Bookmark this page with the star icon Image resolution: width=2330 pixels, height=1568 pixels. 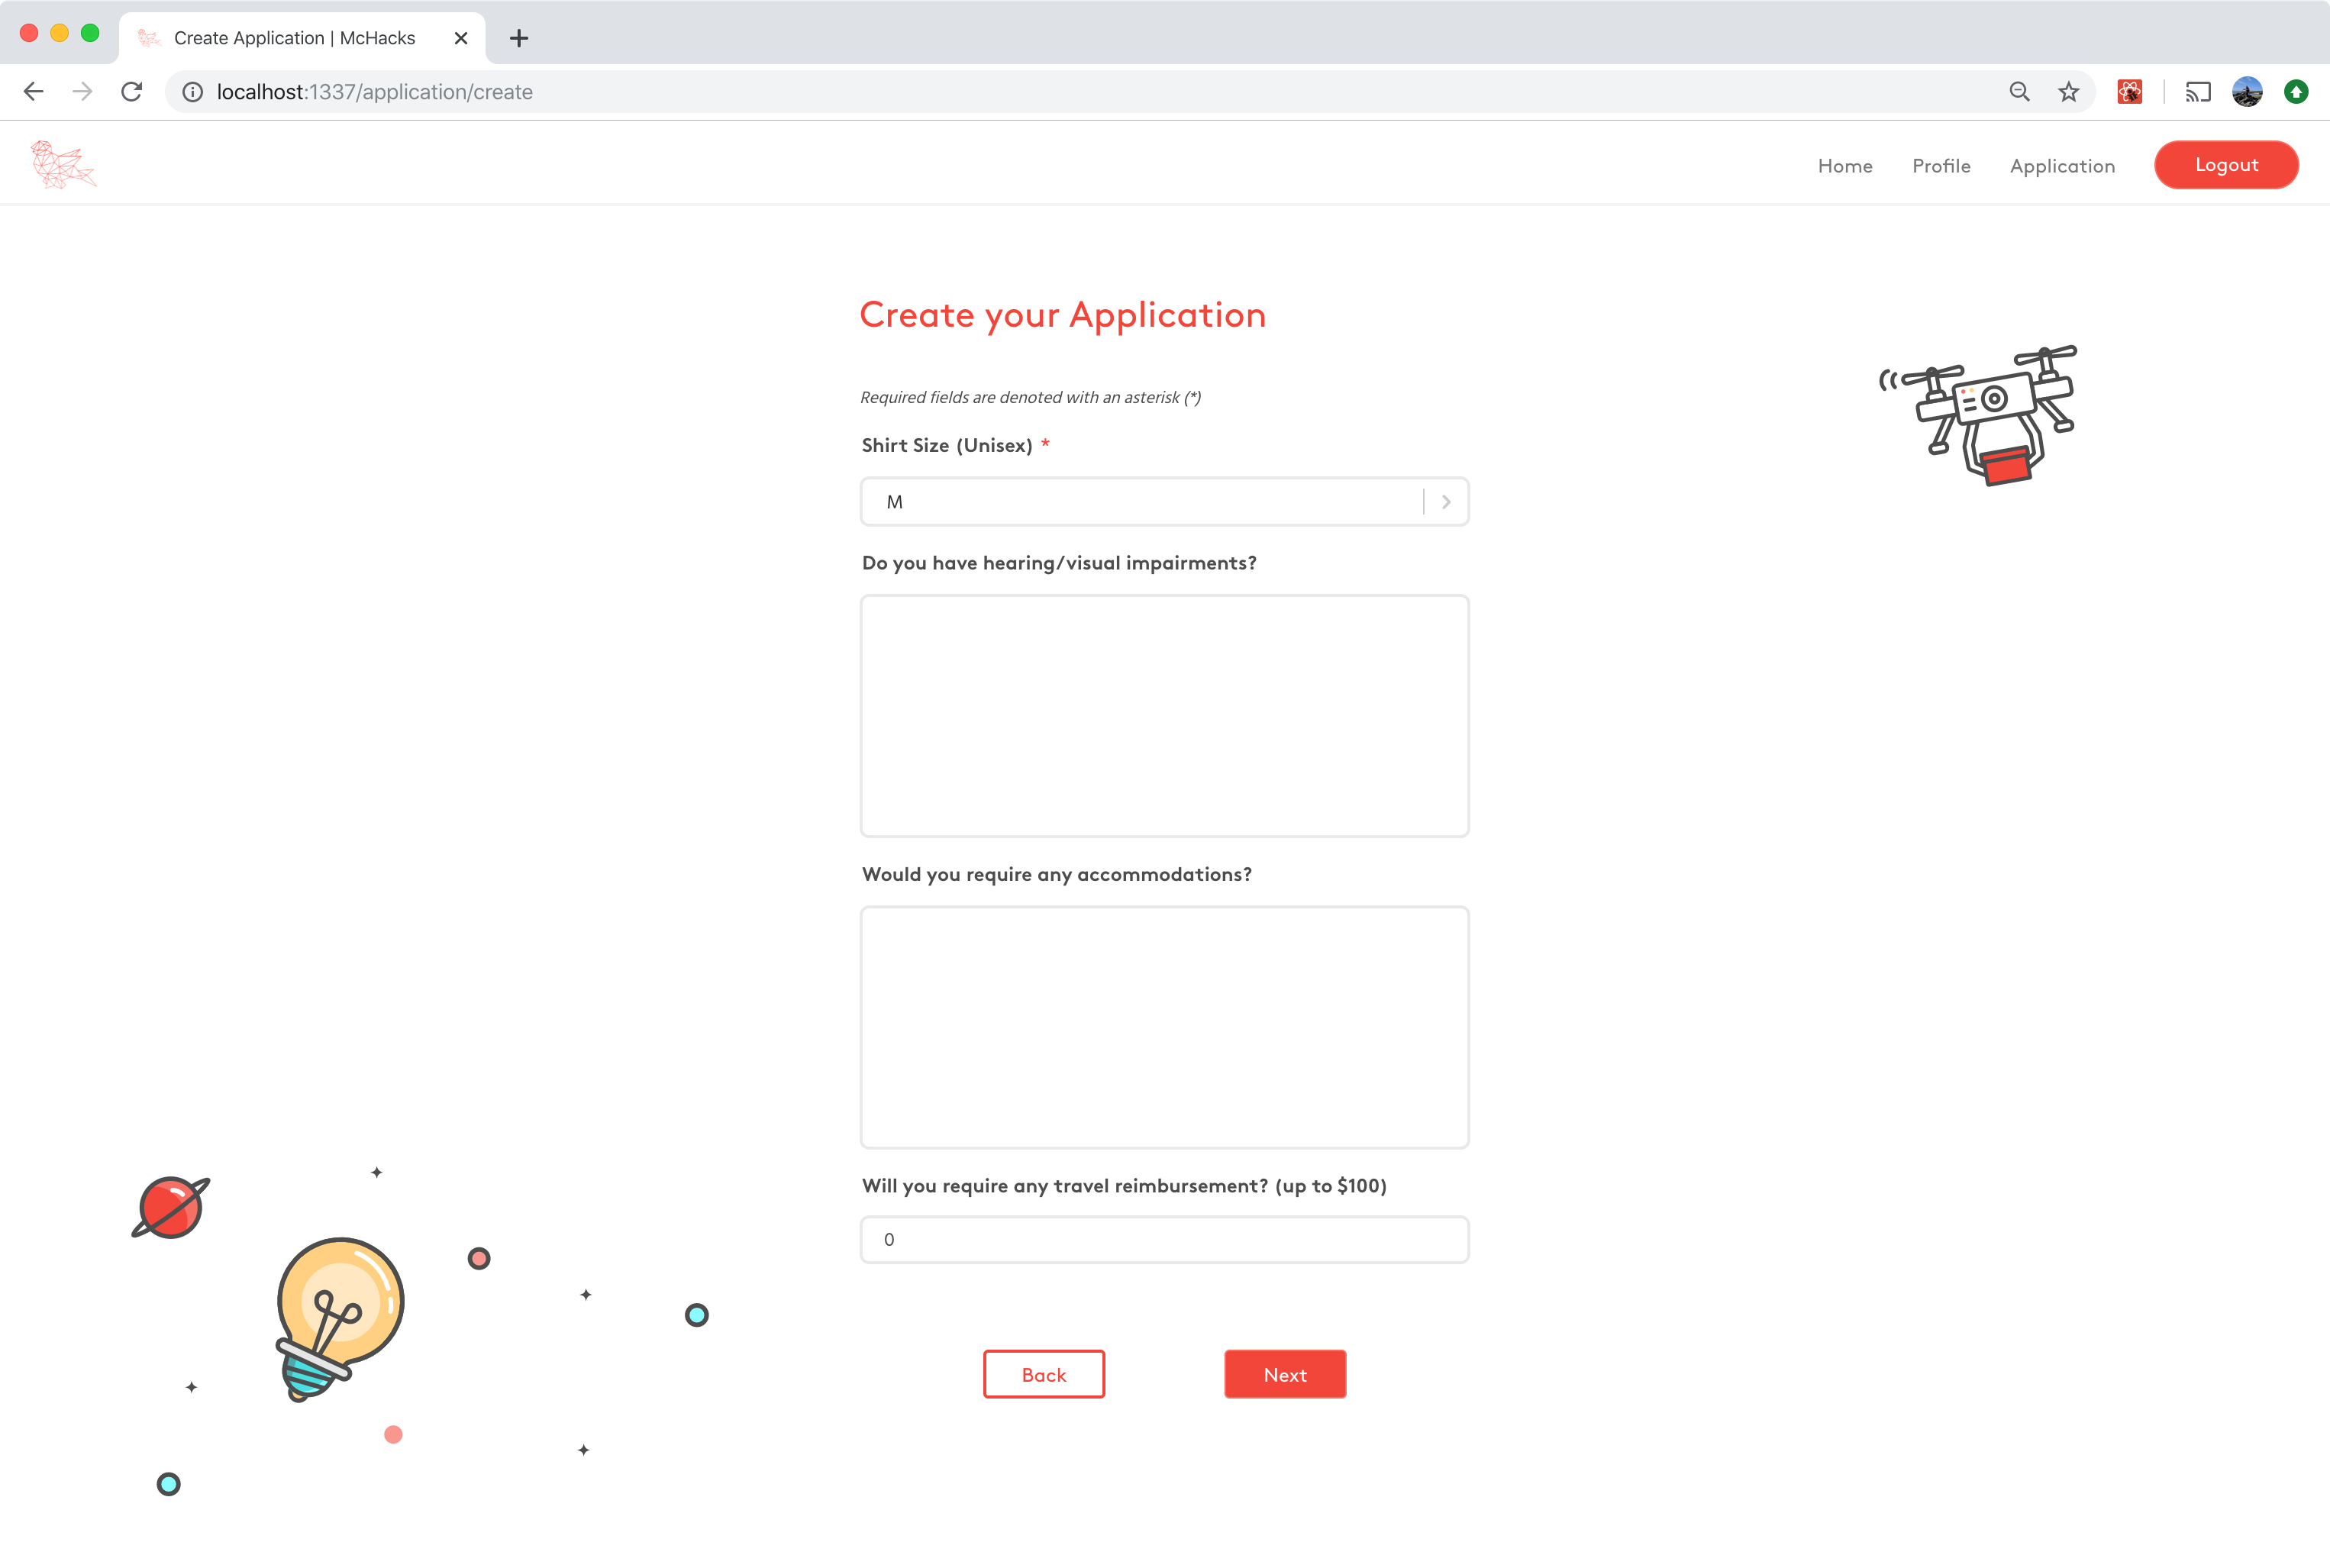[x=2068, y=92]
